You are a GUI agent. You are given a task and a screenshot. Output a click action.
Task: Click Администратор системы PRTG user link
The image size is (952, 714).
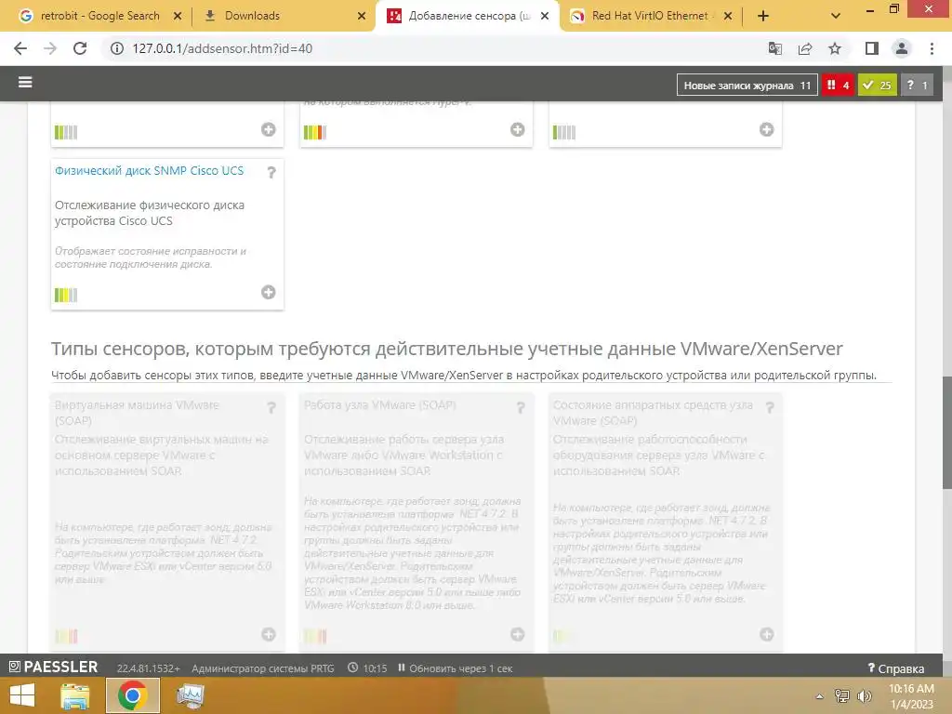263,668
